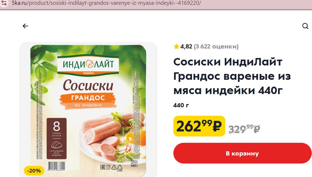The width and height of the screenshot is (312, 177).
Task: Focus the 5ka.ru address bar URL
Action: click(x=106, y=3)
